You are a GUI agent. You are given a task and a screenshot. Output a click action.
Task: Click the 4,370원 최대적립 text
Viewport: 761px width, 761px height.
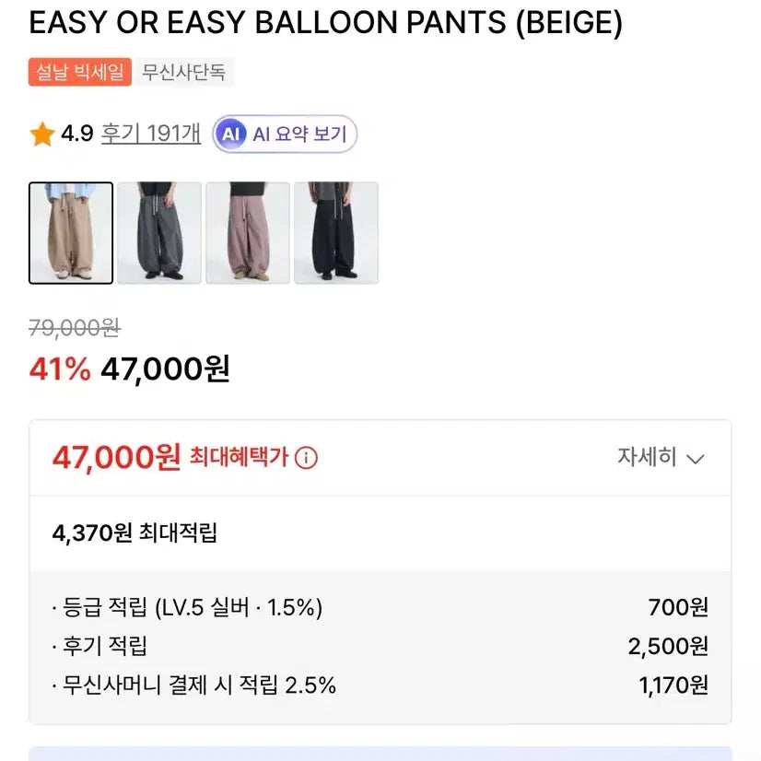(135, 533)
